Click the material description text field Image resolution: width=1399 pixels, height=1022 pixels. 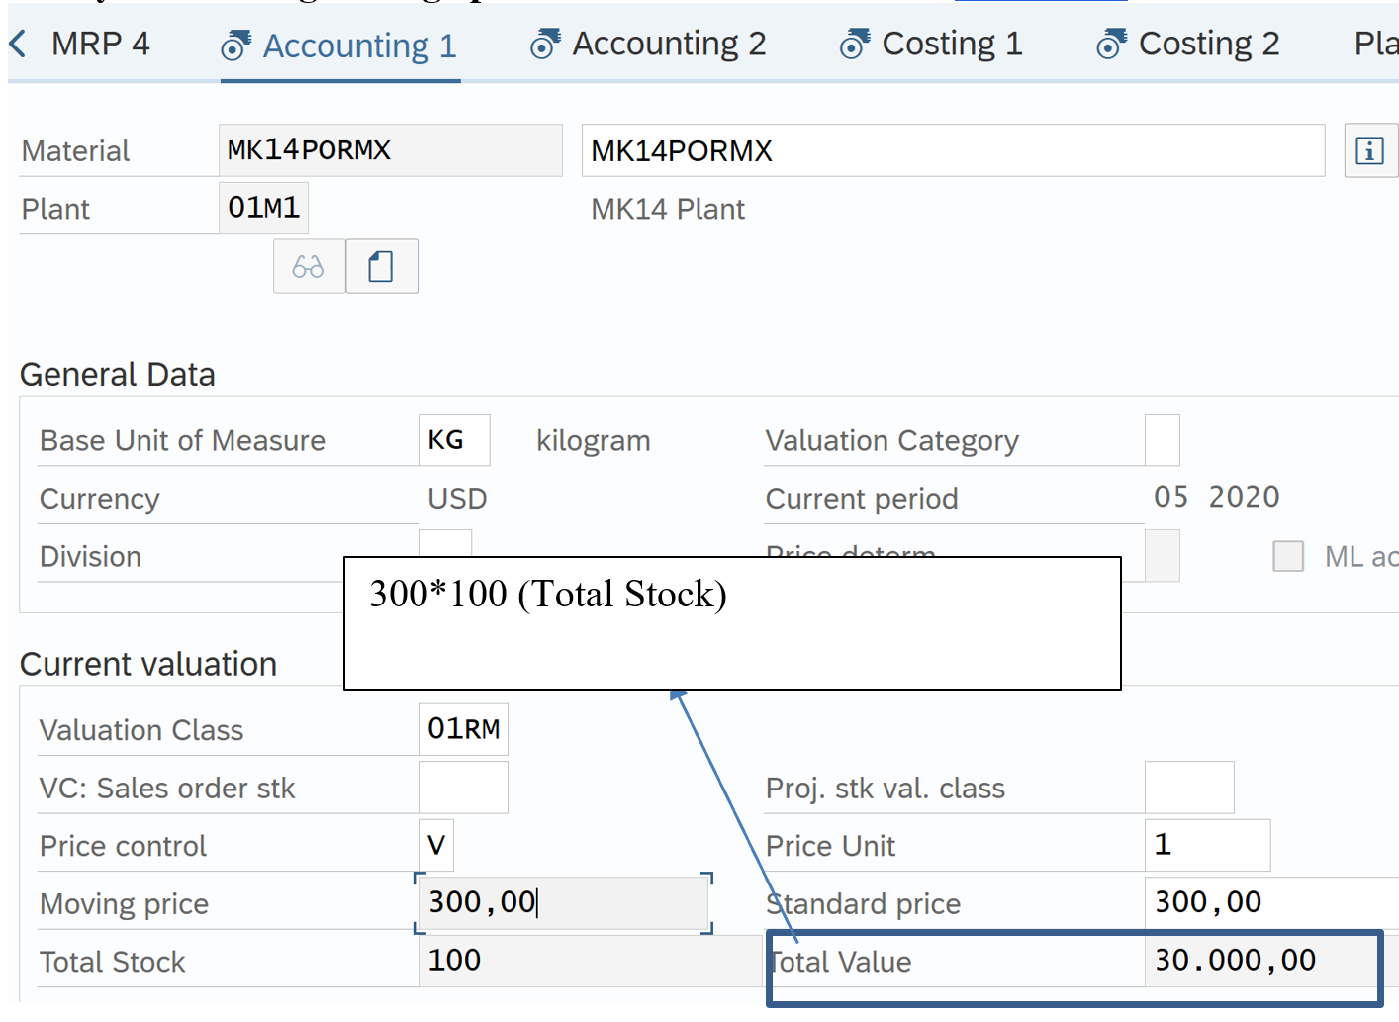tap(952, 150)
